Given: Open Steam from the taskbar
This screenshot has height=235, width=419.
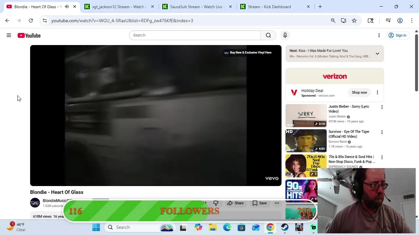Looking at the screenshot, I should 285,227.
